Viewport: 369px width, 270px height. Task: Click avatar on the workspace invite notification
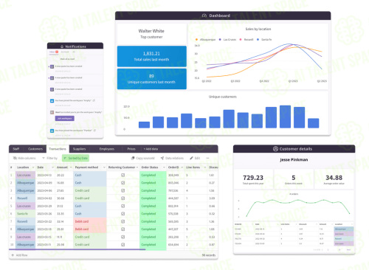(52, 112)
